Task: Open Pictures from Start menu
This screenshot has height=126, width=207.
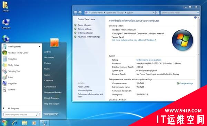Action: [48, 63]
